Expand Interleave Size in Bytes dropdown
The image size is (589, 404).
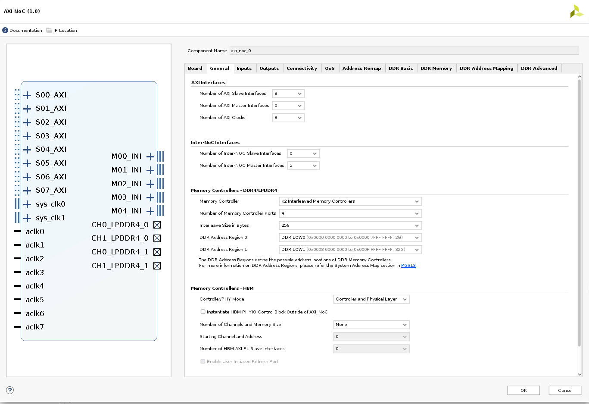[x=350, y=225]
